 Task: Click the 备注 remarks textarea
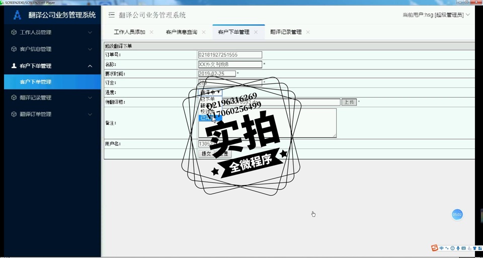[x=267, y=123]
